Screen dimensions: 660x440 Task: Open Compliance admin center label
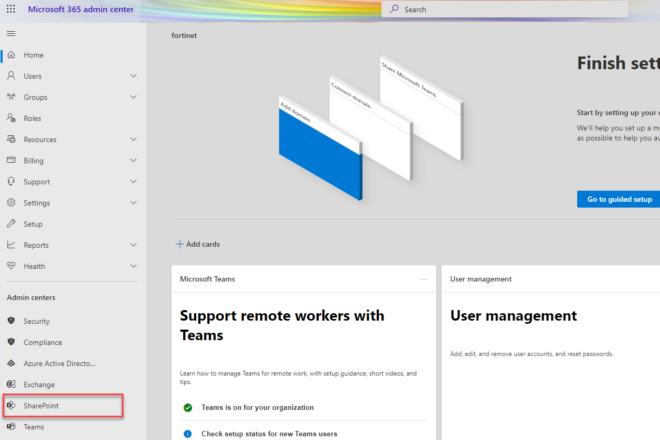(43, 342)
